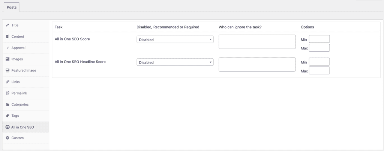
Task: Open the SEO Headline Score status dropdown
Action: coord(175,62)
